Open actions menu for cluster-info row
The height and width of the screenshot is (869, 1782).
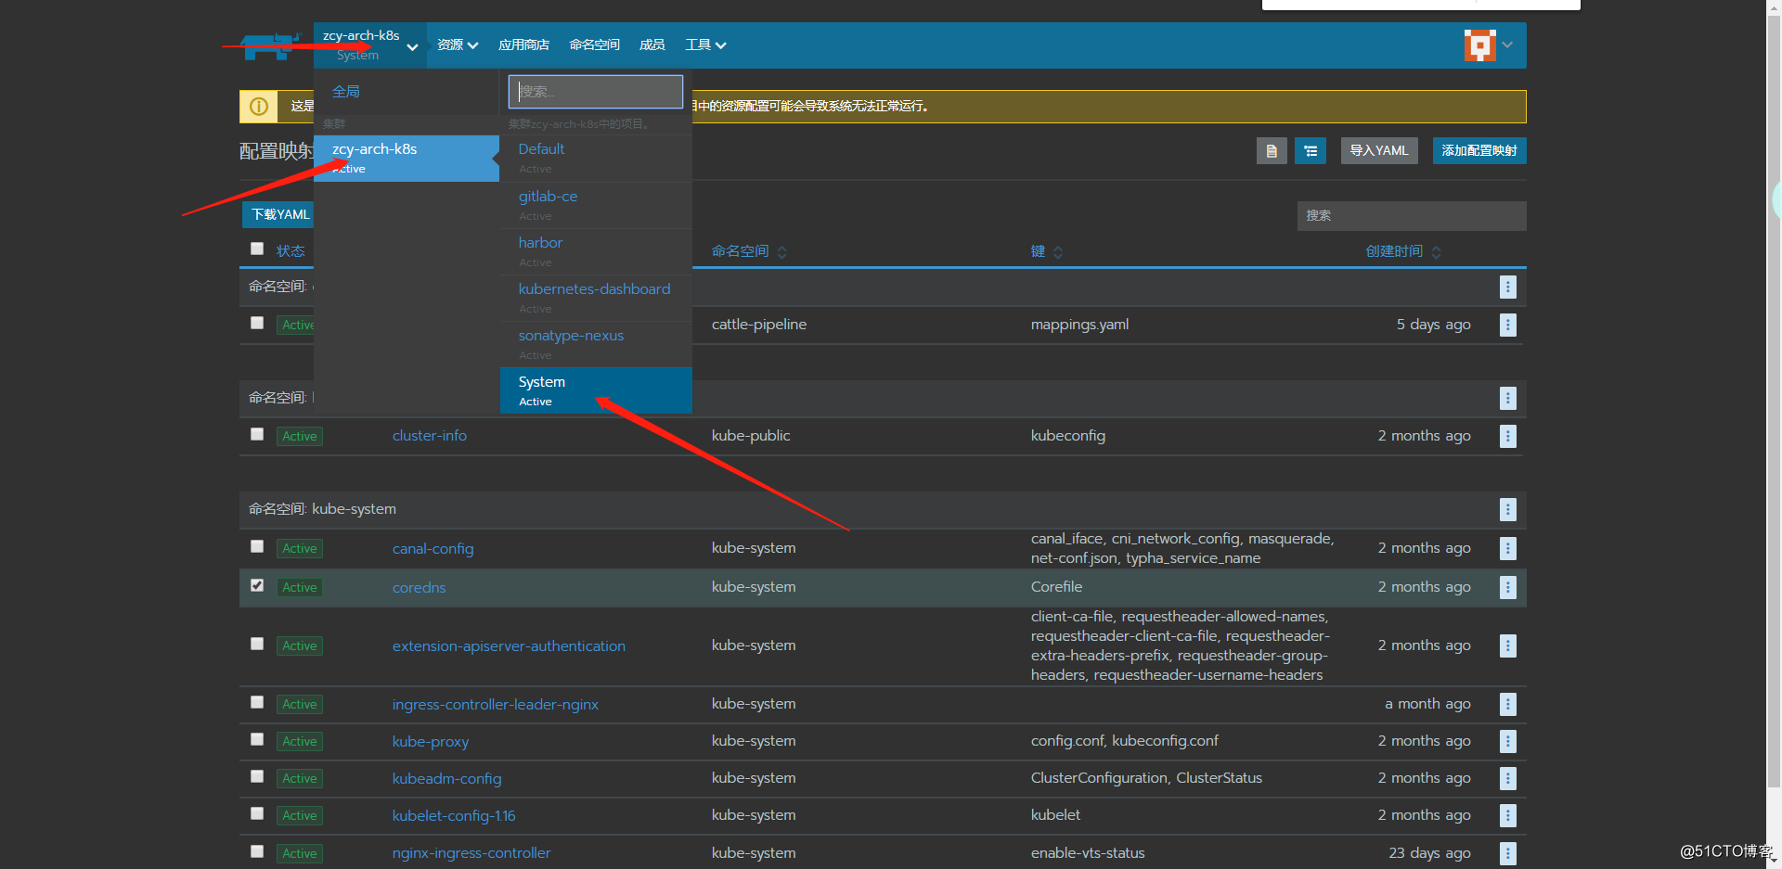point(1507,436)
